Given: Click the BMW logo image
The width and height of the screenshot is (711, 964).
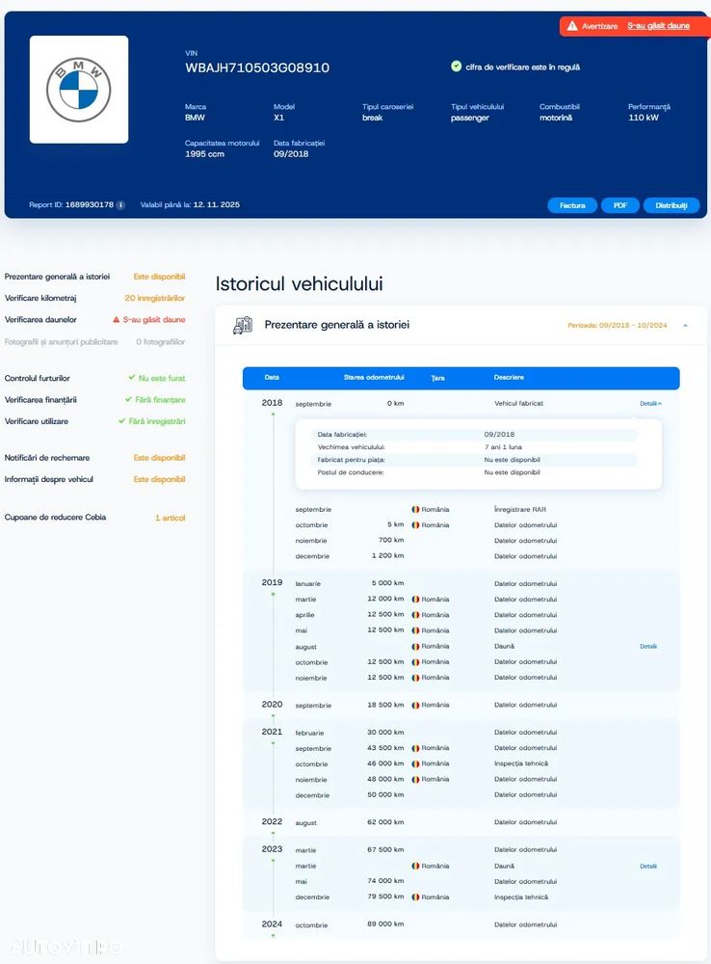Looking at the screenshot, I should 79,90.
